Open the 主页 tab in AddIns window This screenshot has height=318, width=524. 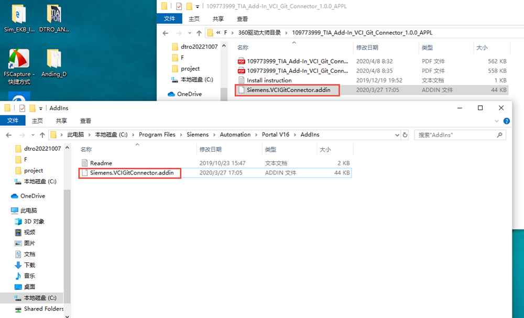37,120
